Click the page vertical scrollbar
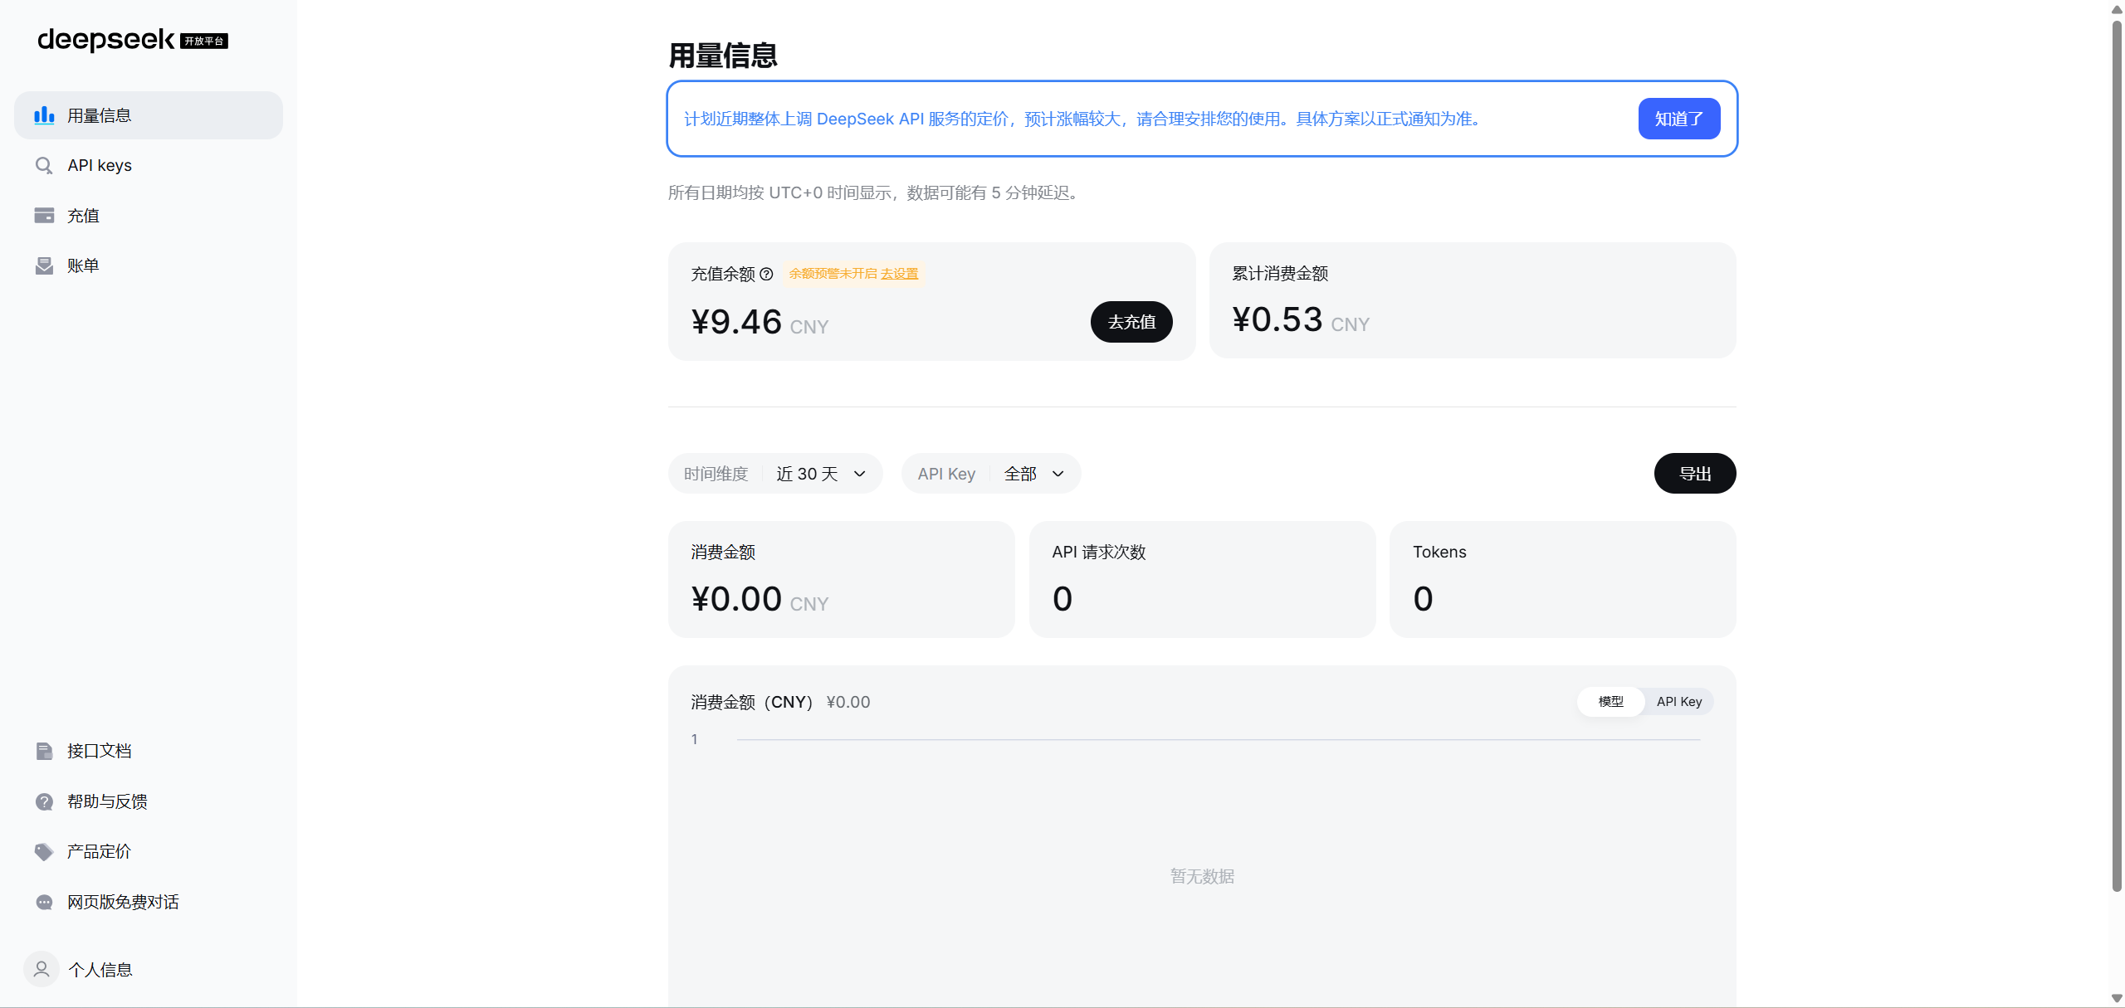 2117,456
